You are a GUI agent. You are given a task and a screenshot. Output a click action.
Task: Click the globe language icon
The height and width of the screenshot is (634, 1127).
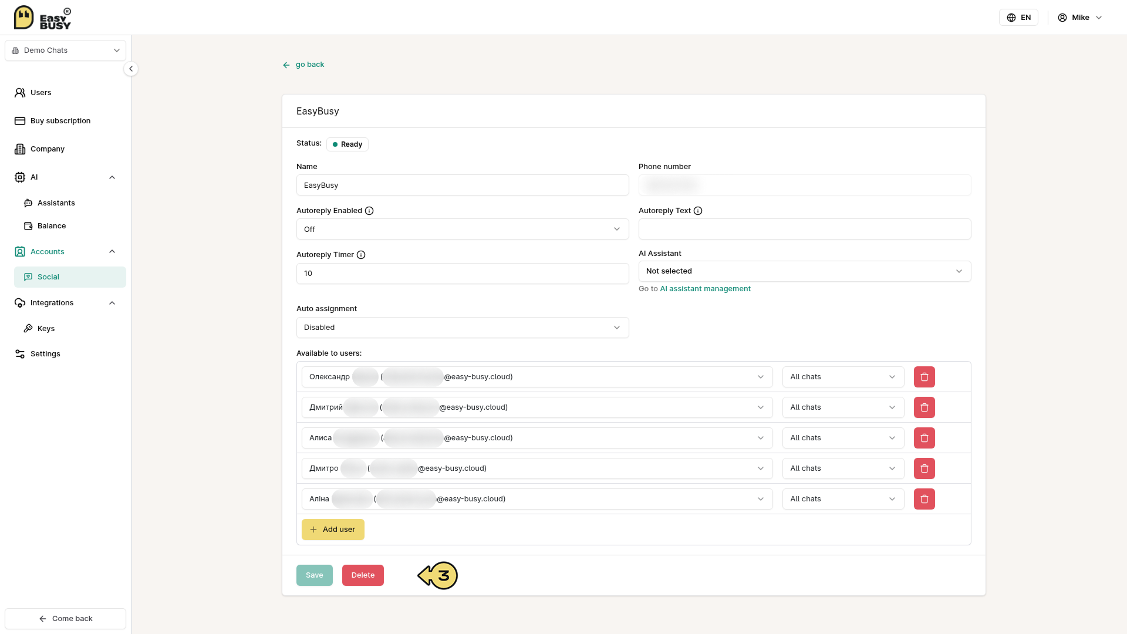click(1011, 18)
